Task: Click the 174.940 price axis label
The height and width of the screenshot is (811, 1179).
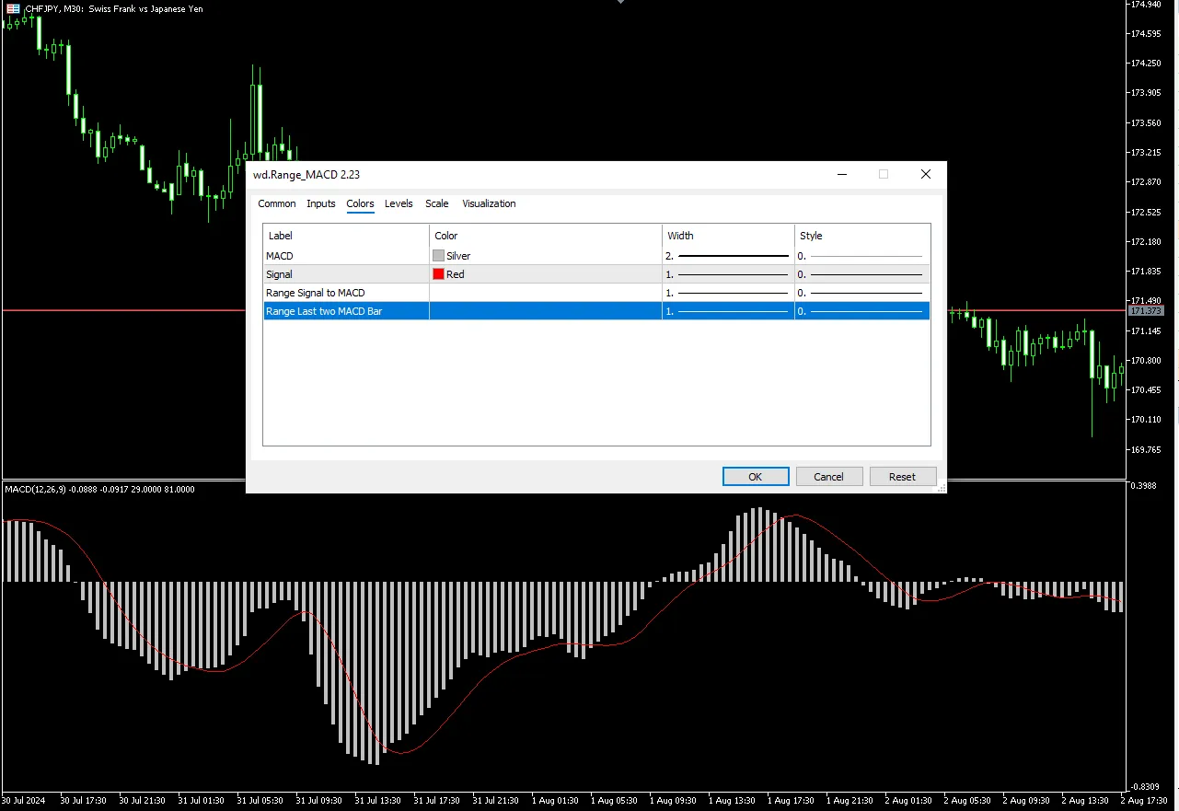Action: coord(1146,5)
